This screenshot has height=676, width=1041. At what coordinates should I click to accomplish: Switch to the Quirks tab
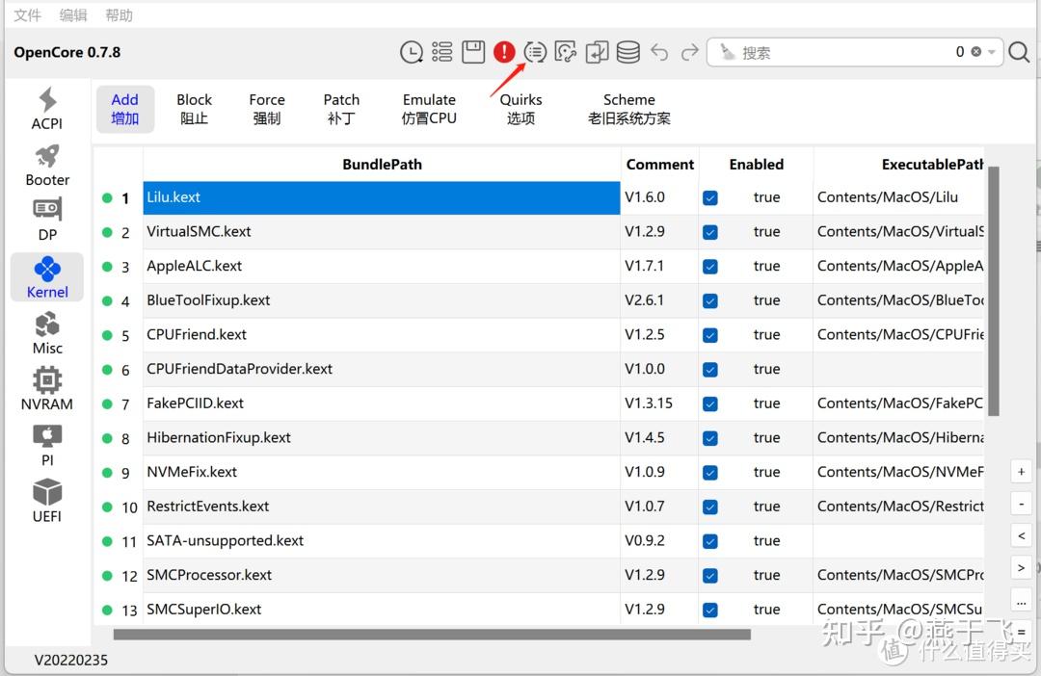(520, 108)
